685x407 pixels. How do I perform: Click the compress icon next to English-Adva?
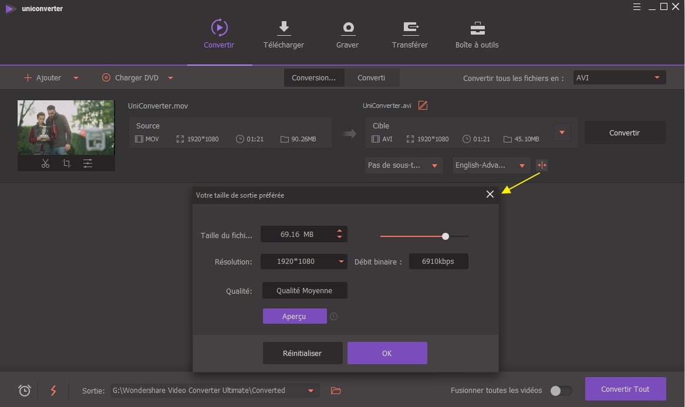542,165
